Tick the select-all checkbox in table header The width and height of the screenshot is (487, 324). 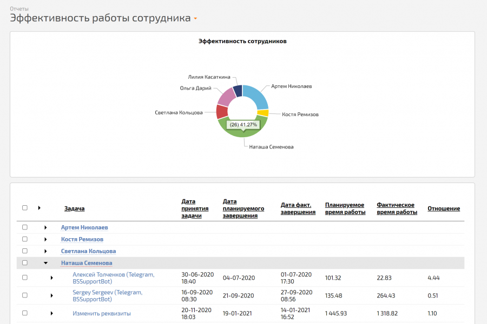pos(25,208)
